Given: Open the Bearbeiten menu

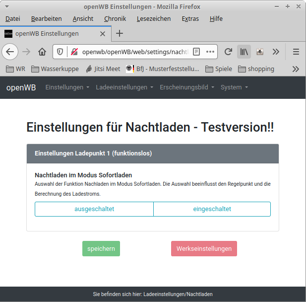Looking at the screenshot, I should 47,19.
